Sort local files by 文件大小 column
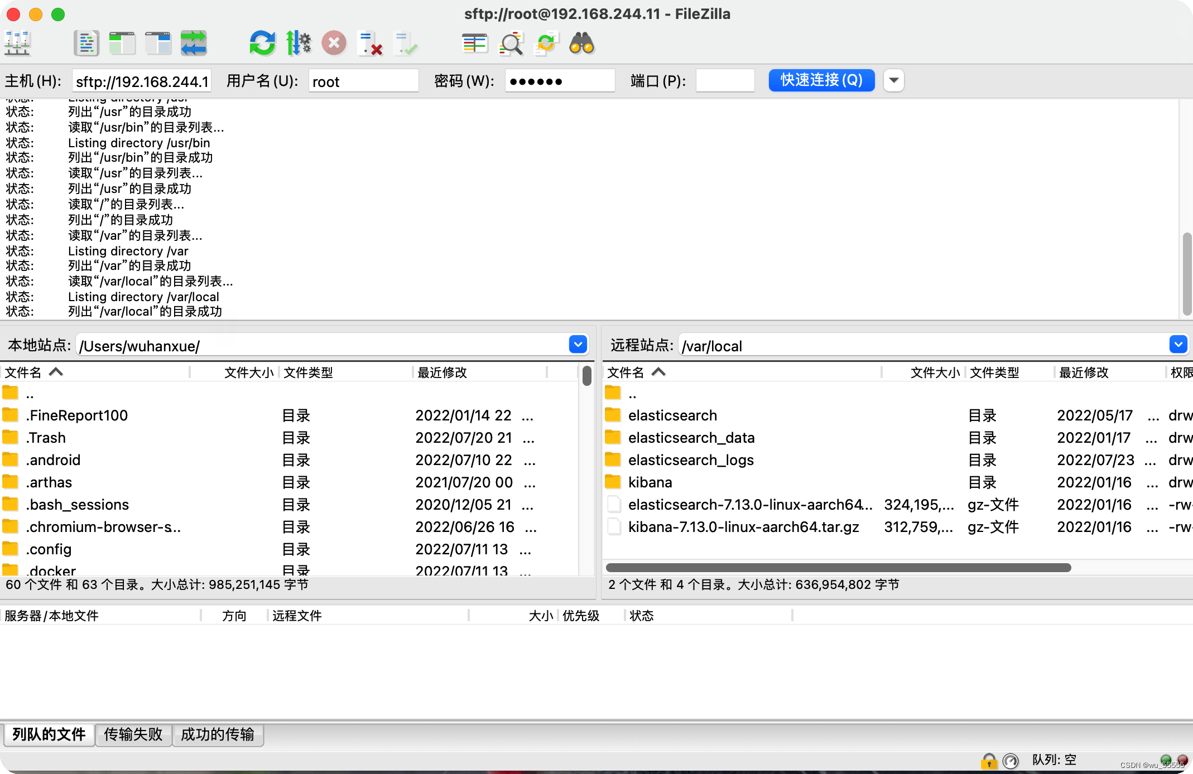This screenshot has width=1193, height=774. click(x=234, y=372)
